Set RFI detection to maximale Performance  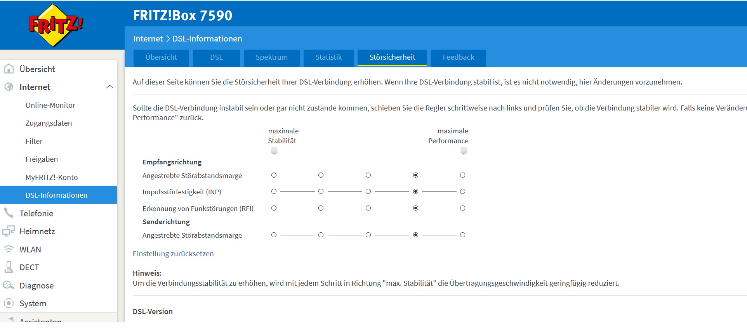(462, 208)
